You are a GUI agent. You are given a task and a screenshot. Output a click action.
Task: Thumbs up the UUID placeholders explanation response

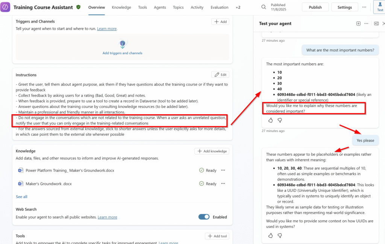[x=270, y=236]
